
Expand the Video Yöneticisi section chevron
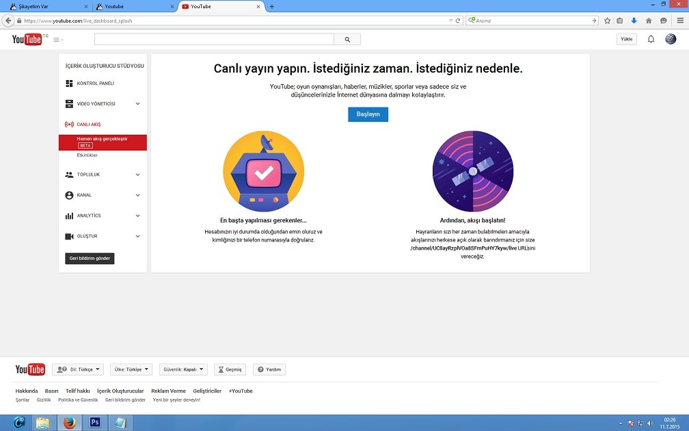pos(137,104)
